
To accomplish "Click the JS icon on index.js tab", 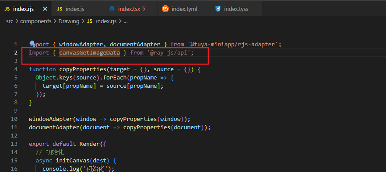I will pos(60,9).
